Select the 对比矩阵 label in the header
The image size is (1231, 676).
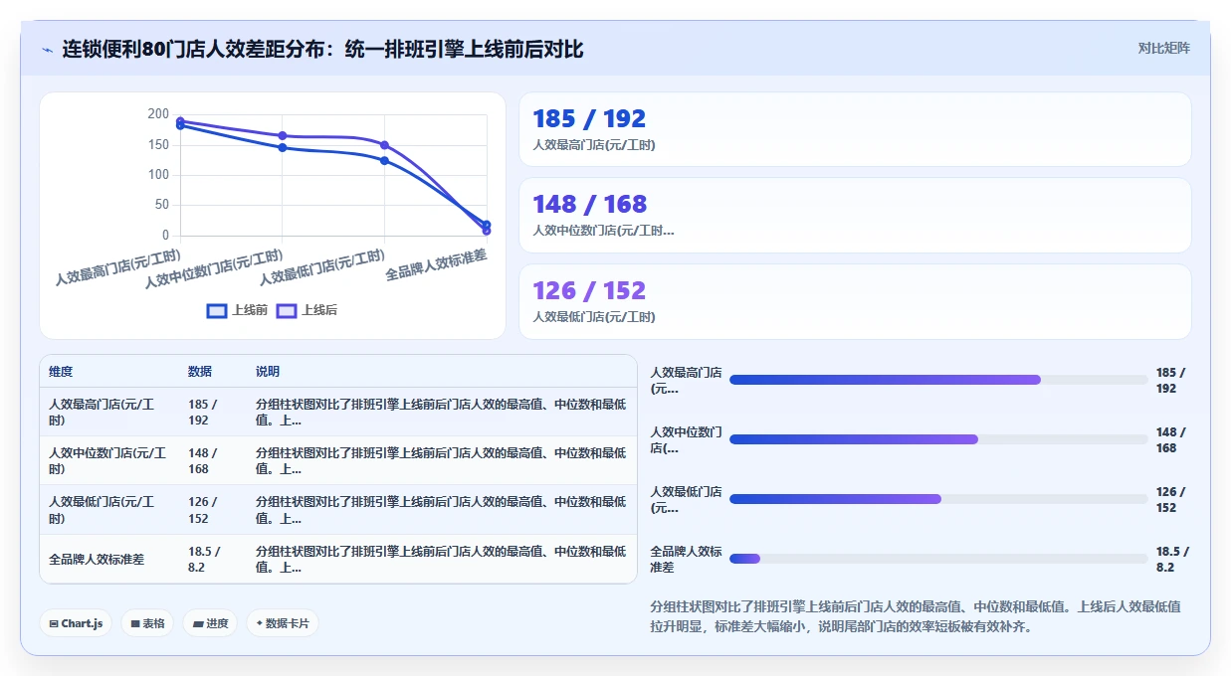coord(1163,48)
